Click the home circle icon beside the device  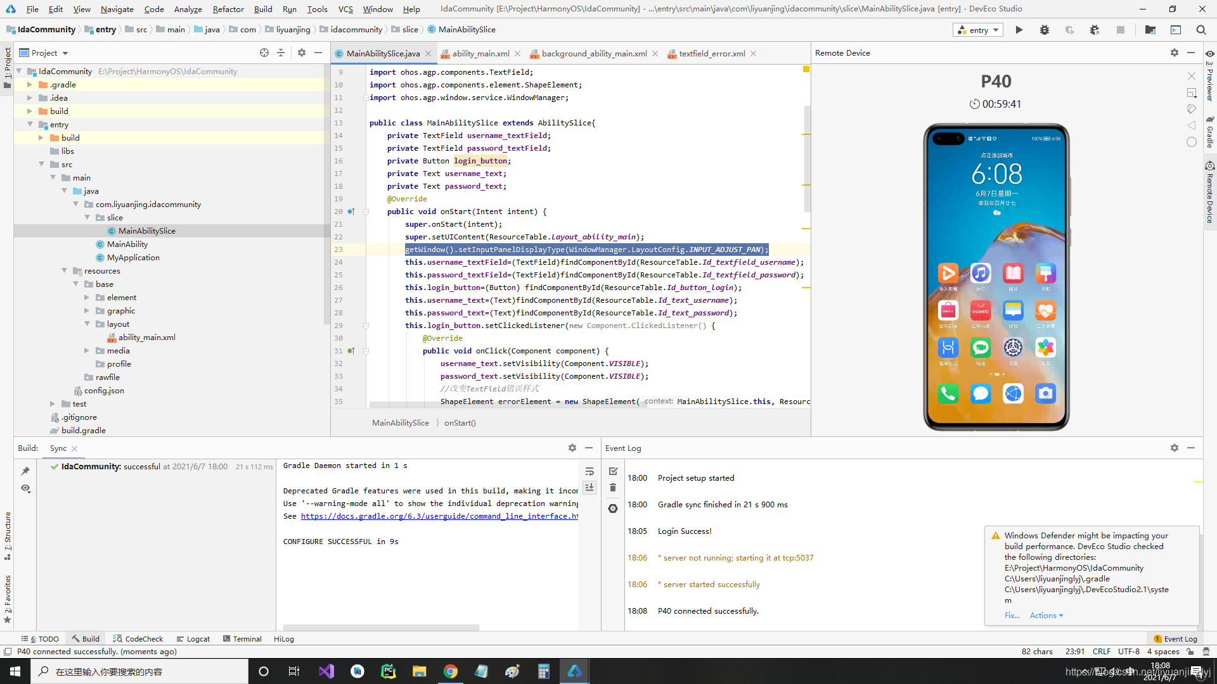tap(1192, 142)
